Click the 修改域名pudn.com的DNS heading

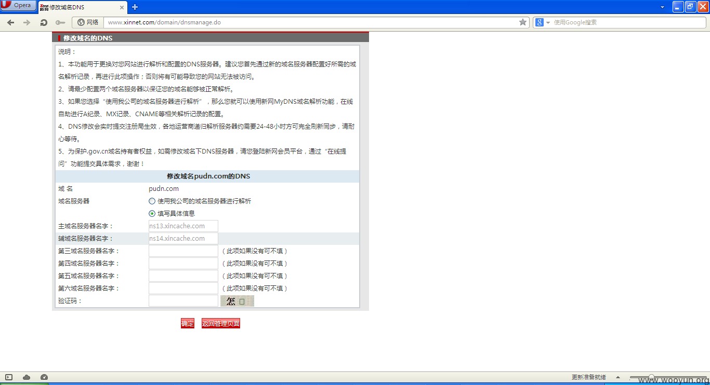pos(208,176)
